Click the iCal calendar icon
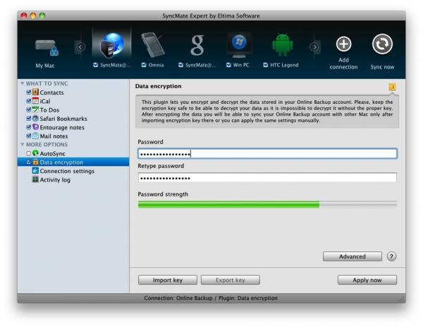The width and height of the screenshot is (423, 327). 35,101
